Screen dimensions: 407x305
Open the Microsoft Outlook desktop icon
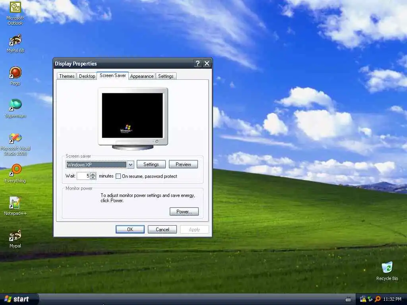15,12
